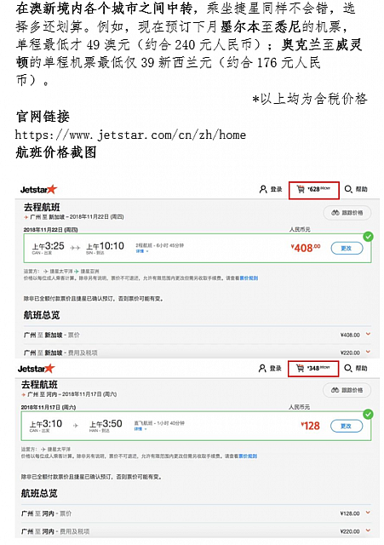The image size is (384, 545).
Task: Click the Jetstar logo in bottom screenshot
Action: [x=36, y=369]
